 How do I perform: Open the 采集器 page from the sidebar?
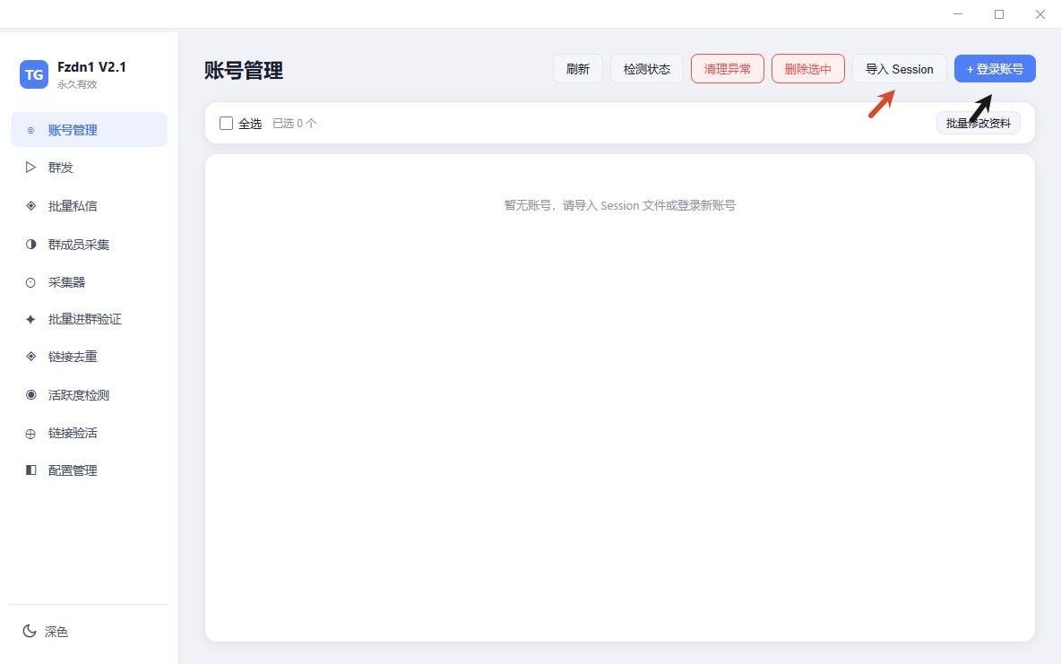[30, 281]
